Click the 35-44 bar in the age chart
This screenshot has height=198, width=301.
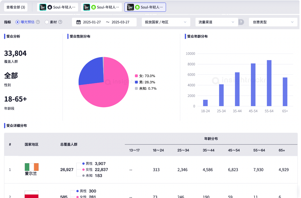click(x=237, y=89)
